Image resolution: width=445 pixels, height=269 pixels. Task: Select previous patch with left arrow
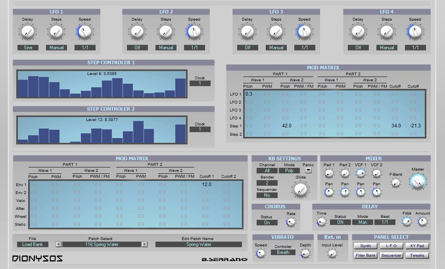tap(58, 244)
